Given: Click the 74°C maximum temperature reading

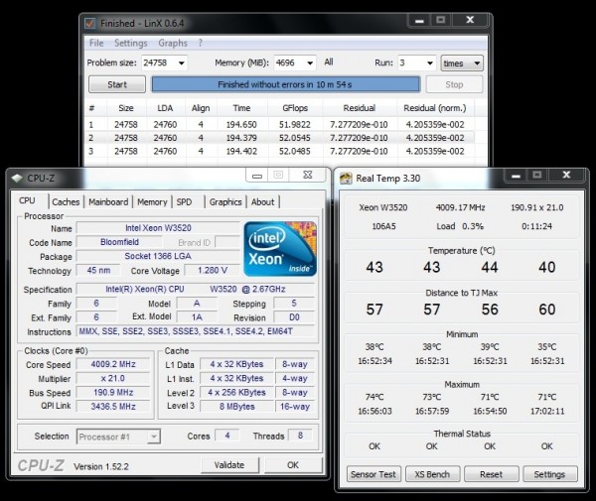Looking at the screenshot, I should pos(374,397).
